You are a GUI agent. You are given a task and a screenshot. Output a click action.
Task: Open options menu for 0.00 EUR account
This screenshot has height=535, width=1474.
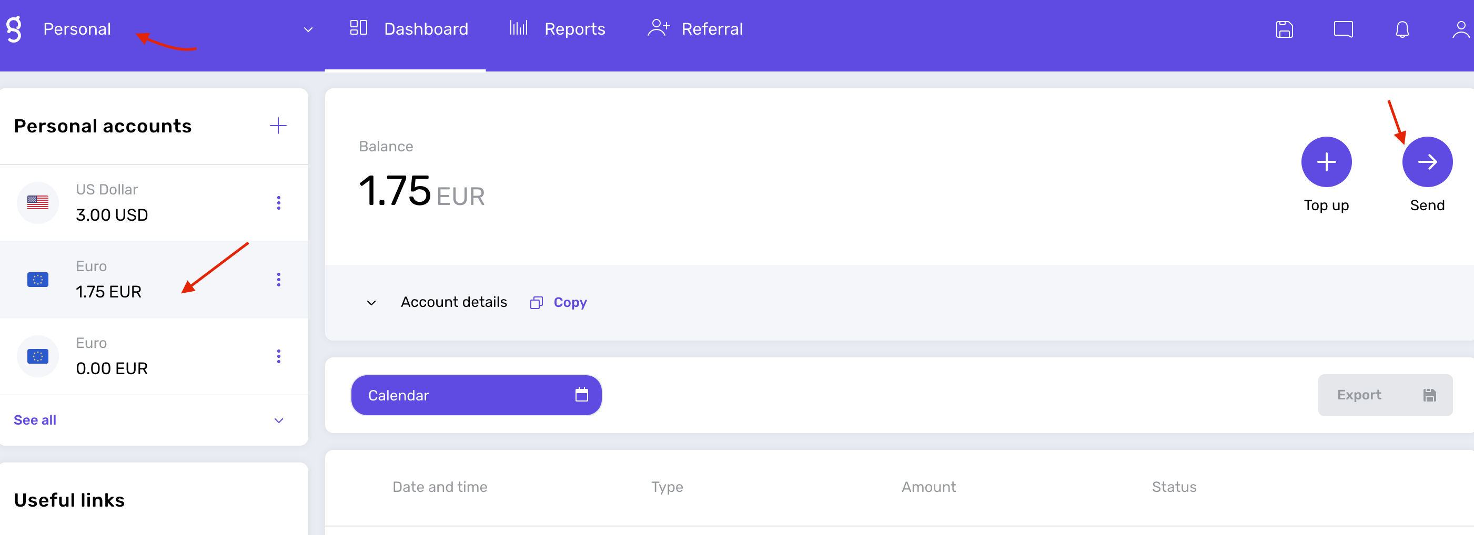279,356
